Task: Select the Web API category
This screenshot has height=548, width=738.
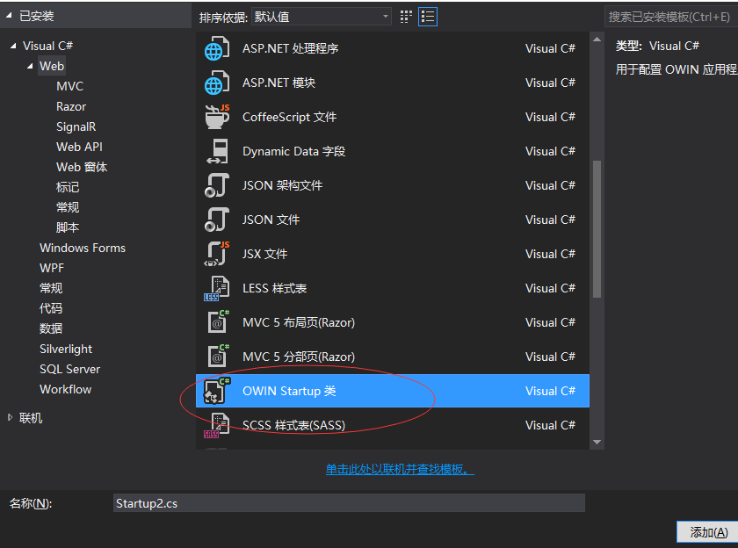Action: coord(79,147)
